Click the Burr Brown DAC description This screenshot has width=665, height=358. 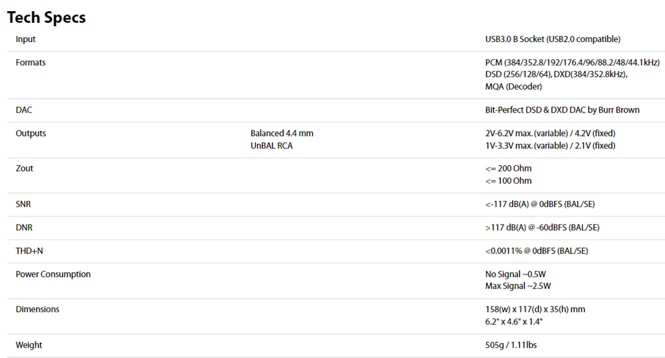pos(562,110)
